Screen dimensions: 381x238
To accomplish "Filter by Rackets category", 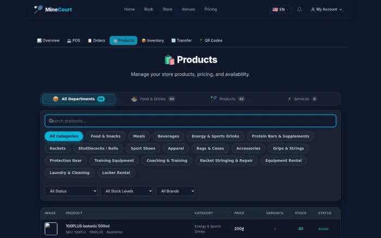I will (x=58, y=148).
